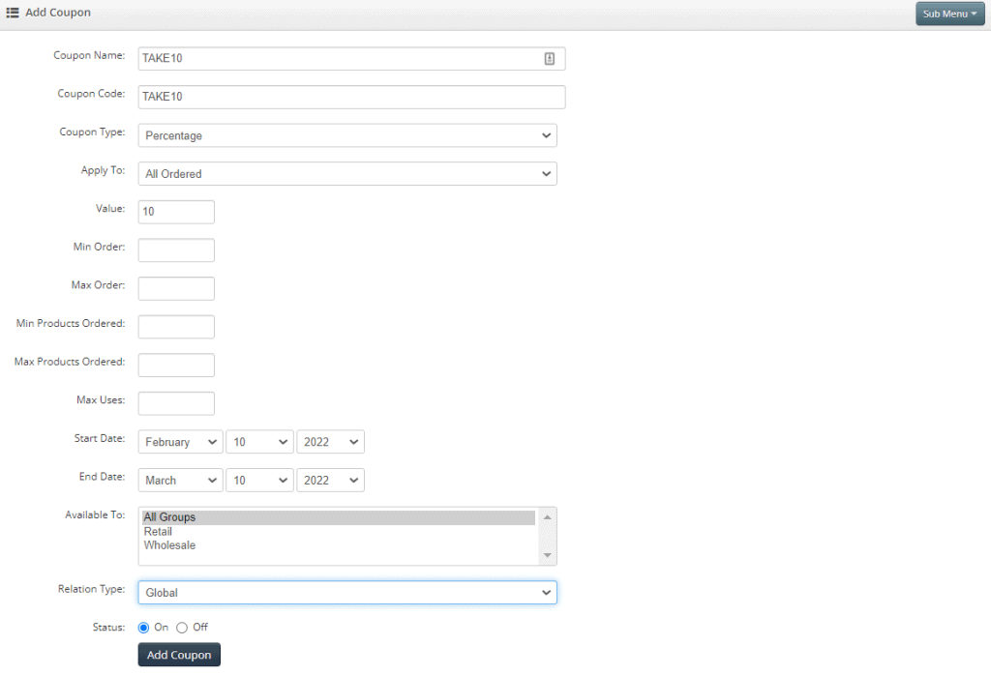Click the Add Coupon submit button
The image size is (991, 675).
[179, 655]
